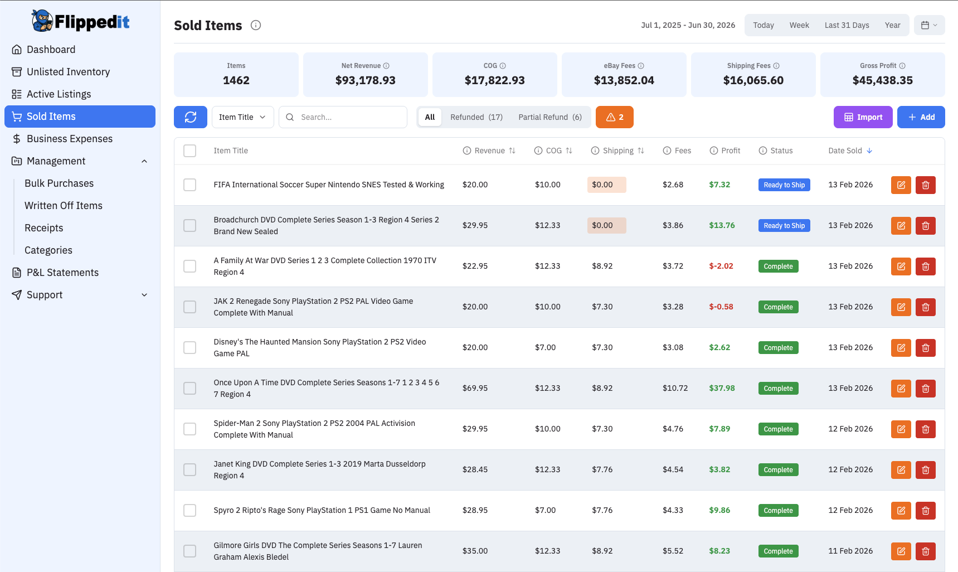Open the Dashboard from the sidebar
958x572 pixels.
click(x=51, y=49)
